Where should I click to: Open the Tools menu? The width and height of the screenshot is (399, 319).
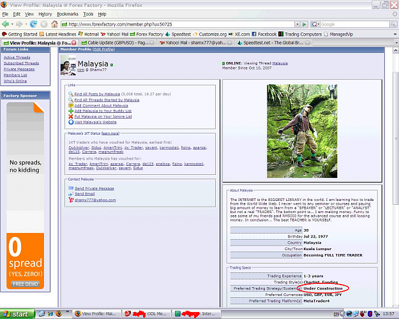click(x=88, y=14)
